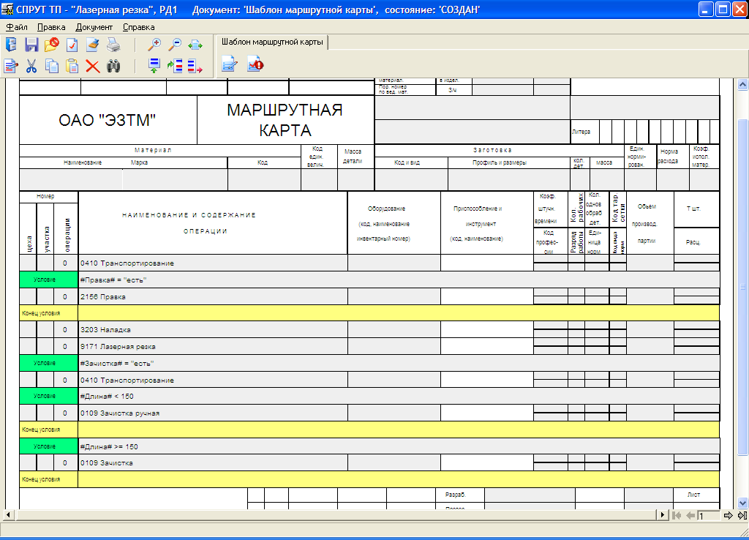The height and width of the screenshot is (540, 749).
Task: Save the document with the floppy disk icon
Action: click(x=31, y=45)
